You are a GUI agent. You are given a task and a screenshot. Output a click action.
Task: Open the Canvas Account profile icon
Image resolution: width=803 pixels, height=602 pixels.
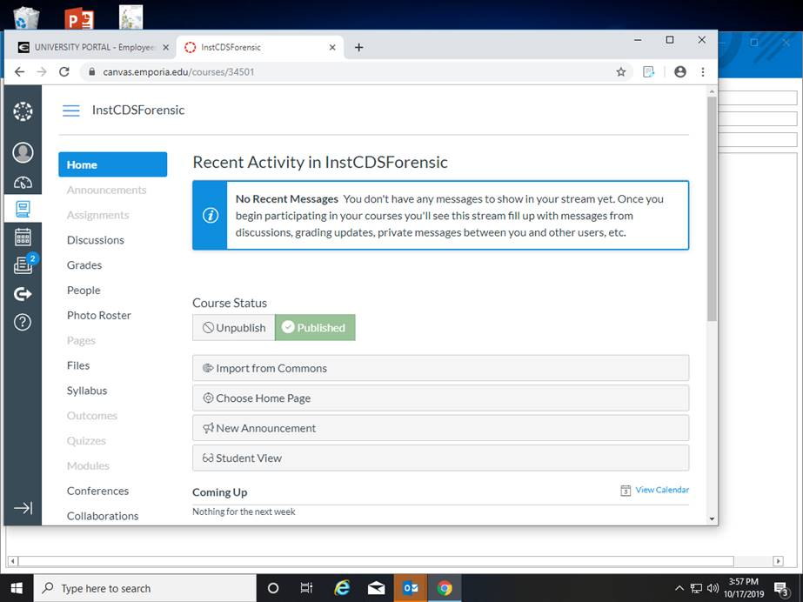coord(23,152)
